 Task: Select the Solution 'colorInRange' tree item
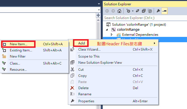coord(139,25)
